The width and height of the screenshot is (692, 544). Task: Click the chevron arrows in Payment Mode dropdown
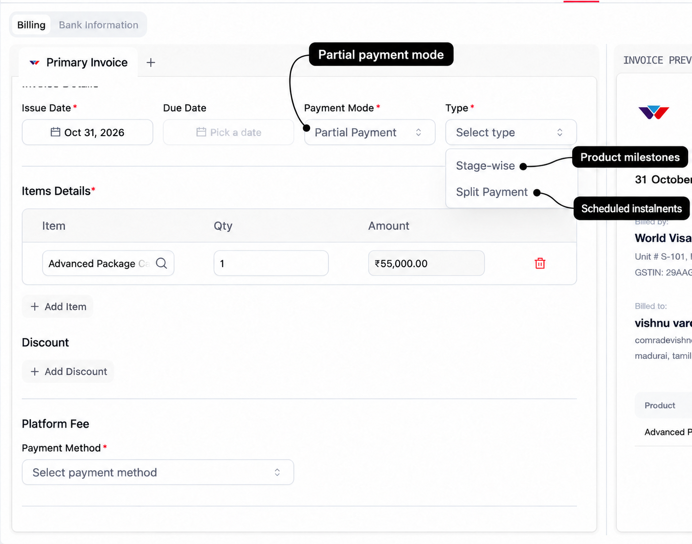point(419,132)
